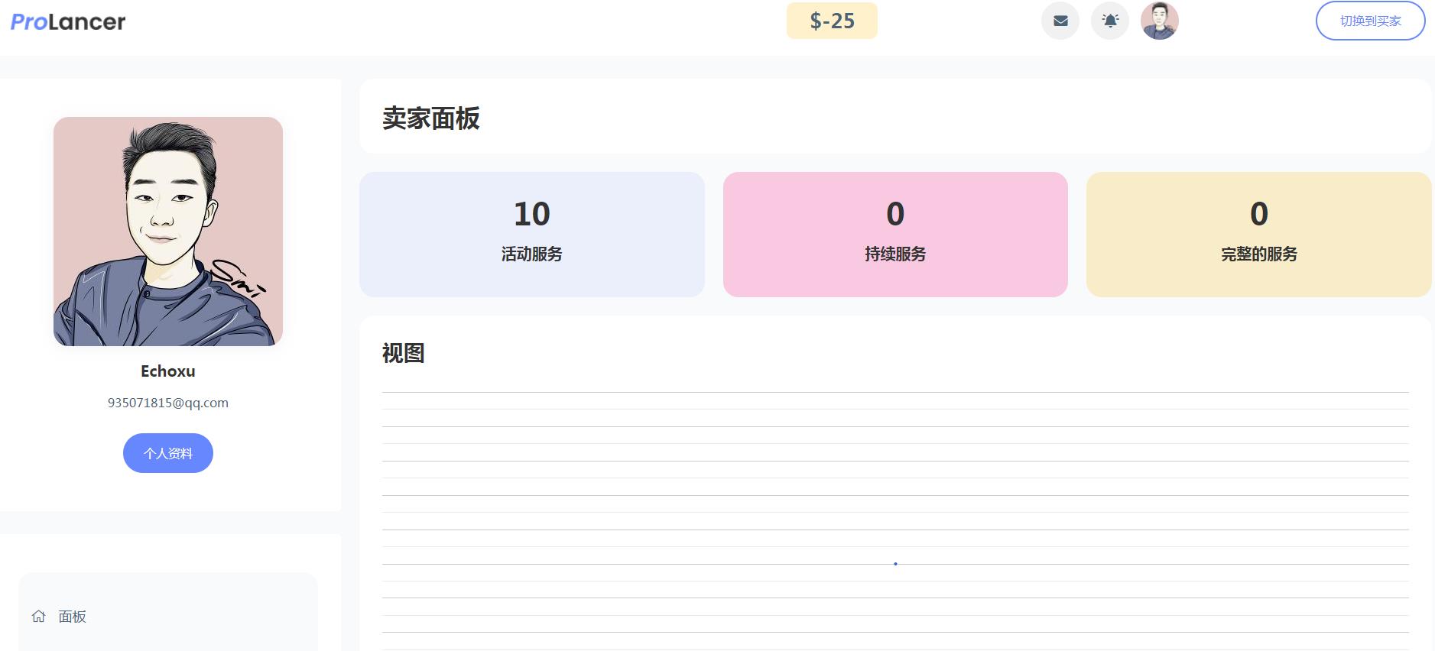1435x651 pixels.
Task: Open the yellow 完整的服务 card
Action: (x=1258, y=234)
